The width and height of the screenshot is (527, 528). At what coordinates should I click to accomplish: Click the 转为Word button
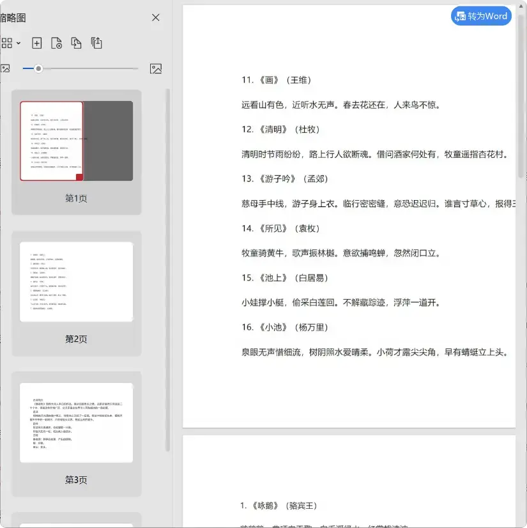tap(481, 16)
